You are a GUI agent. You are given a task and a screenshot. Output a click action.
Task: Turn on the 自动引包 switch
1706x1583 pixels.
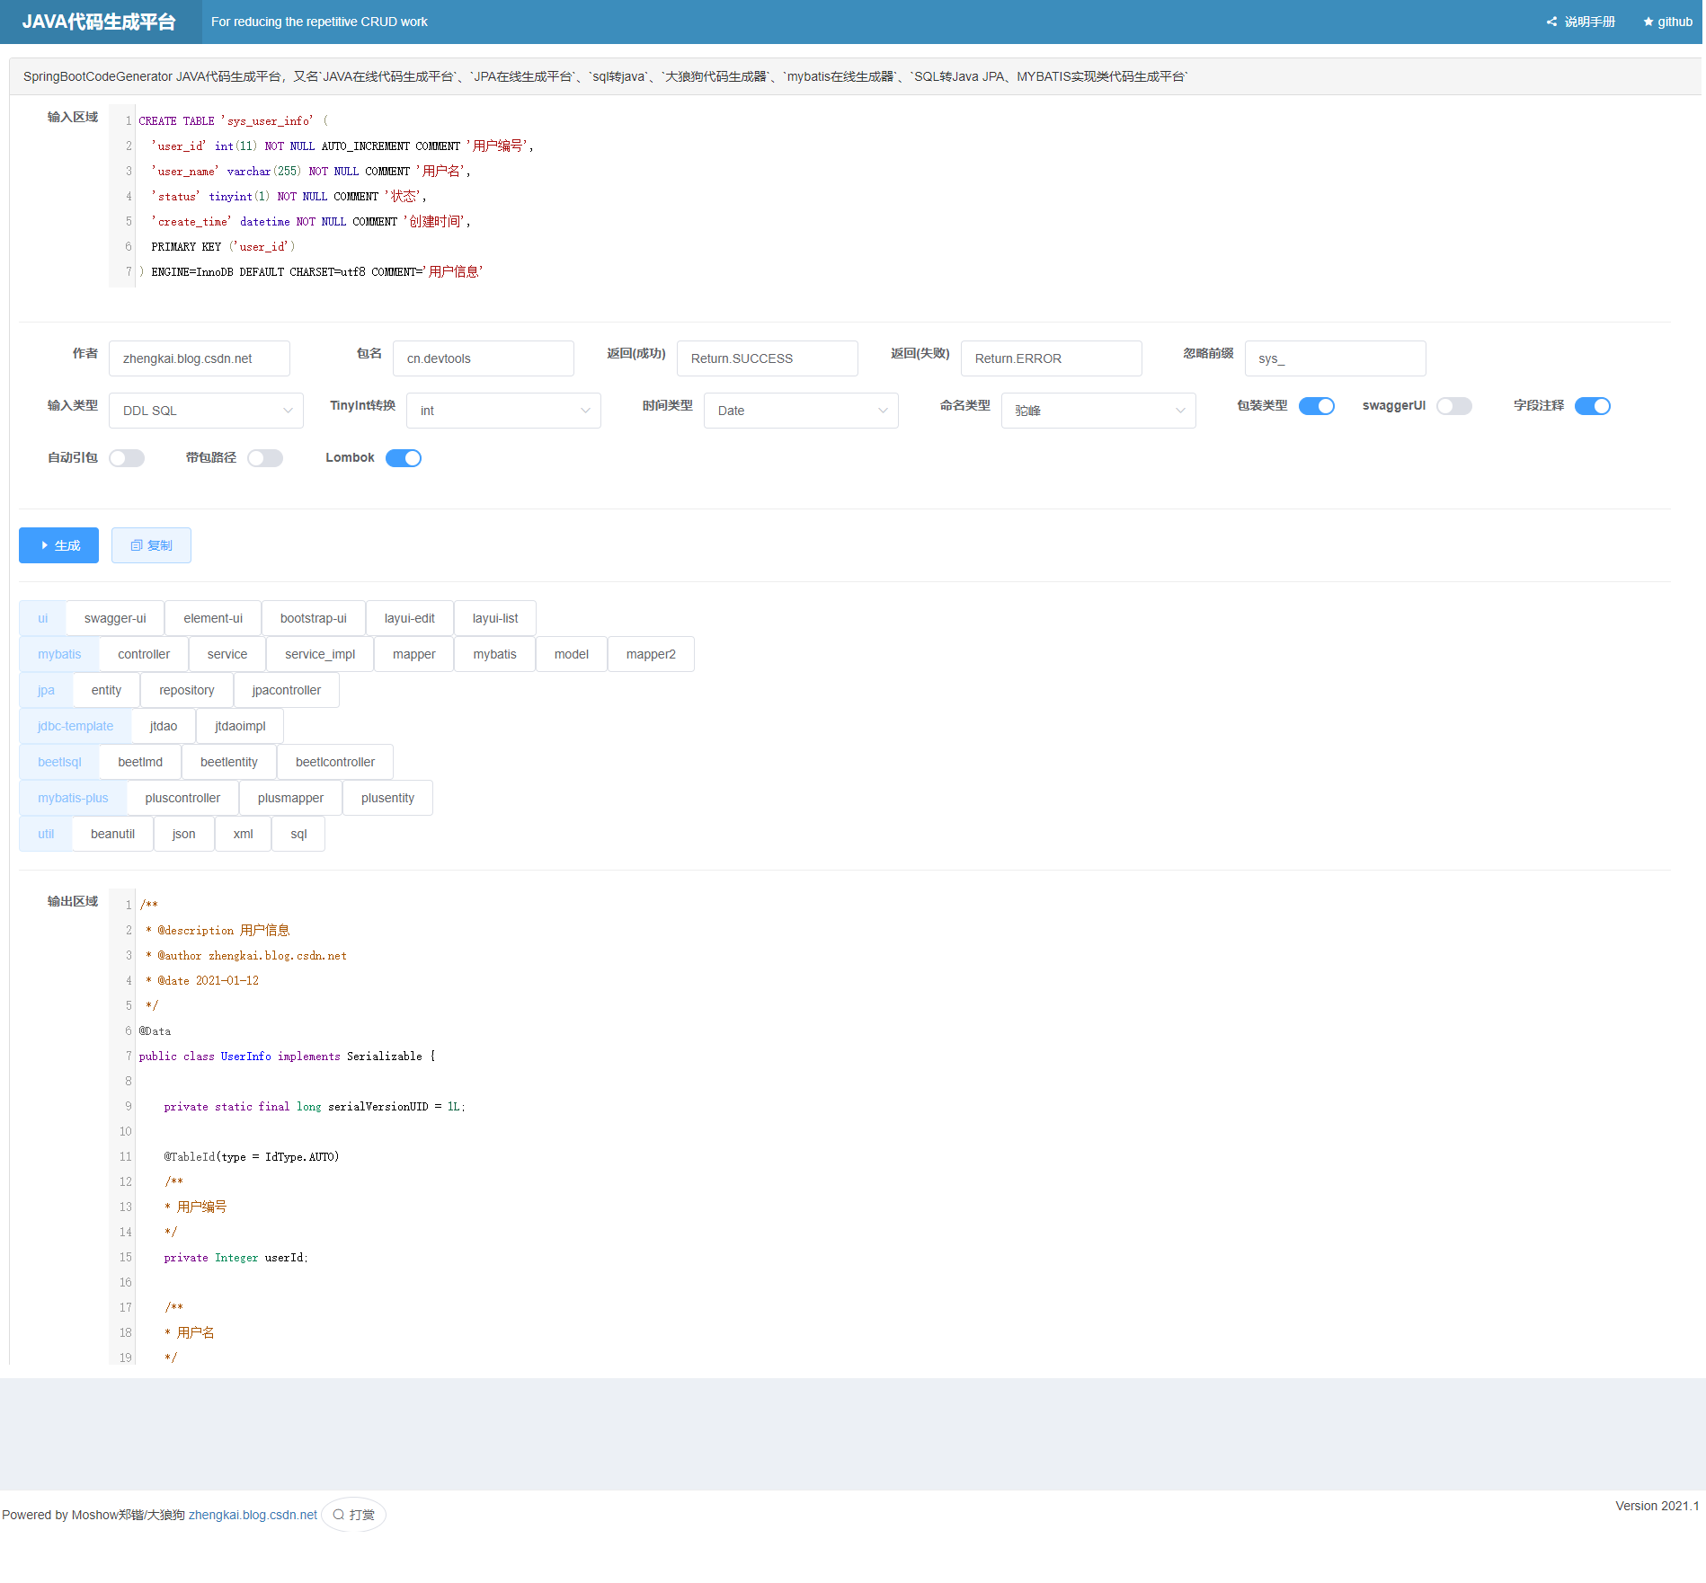[x=127, y=458]
